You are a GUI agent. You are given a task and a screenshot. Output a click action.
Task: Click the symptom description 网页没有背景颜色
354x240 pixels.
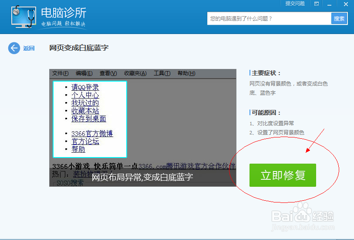point(289,88)
